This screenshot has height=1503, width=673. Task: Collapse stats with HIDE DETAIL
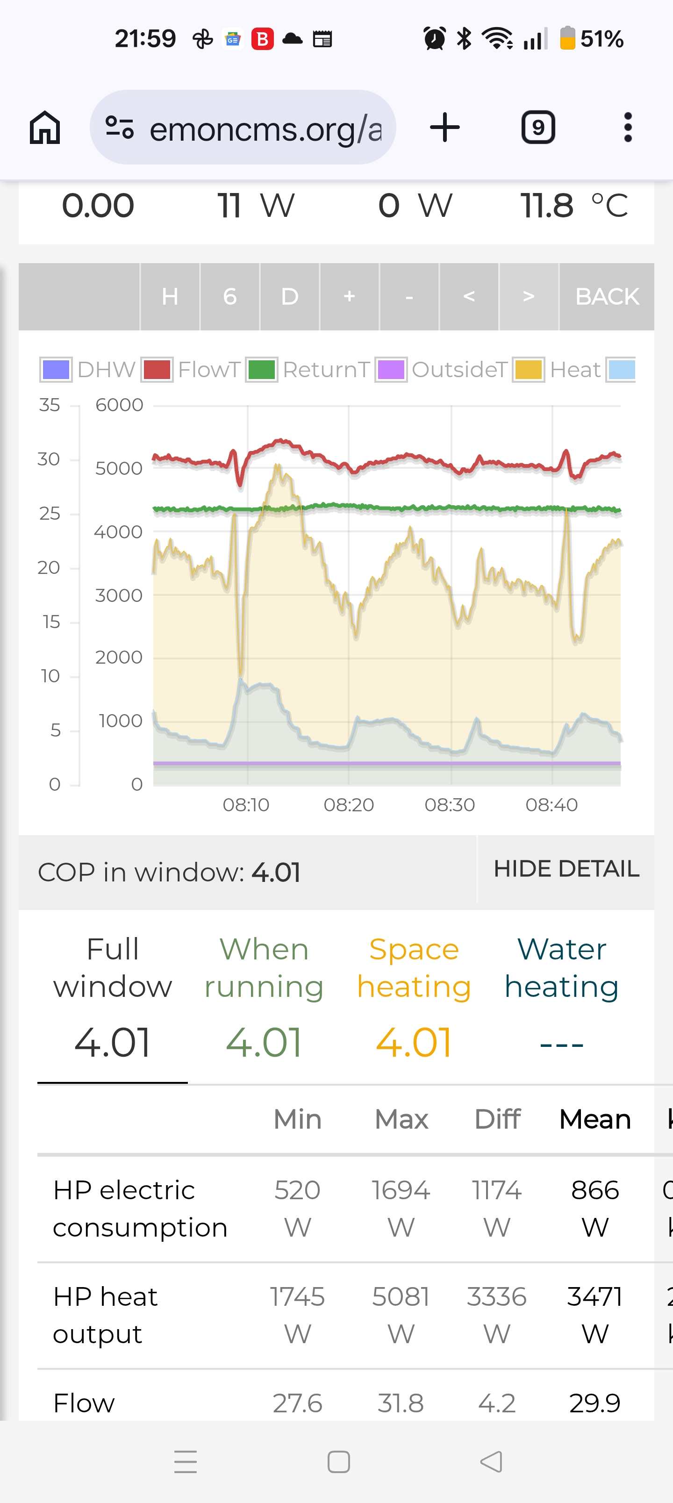[566, 869]
